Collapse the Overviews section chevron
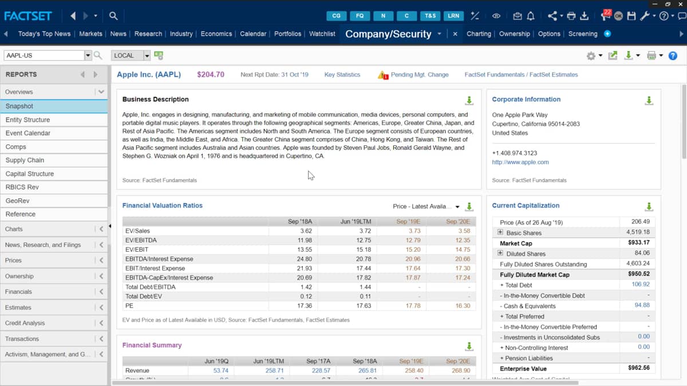 pos(101,91)
